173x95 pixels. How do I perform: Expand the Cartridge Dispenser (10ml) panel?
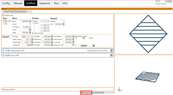tap(3, 51)
